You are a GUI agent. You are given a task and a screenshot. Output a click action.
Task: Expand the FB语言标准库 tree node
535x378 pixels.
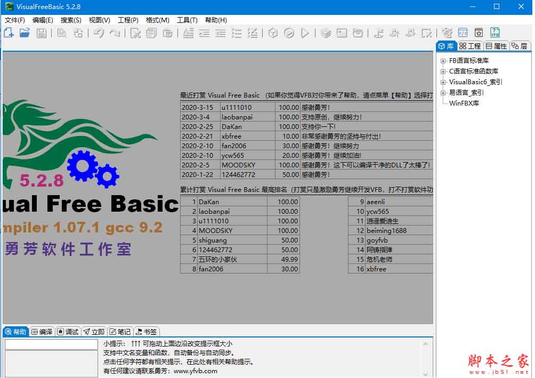pos(443,60)
